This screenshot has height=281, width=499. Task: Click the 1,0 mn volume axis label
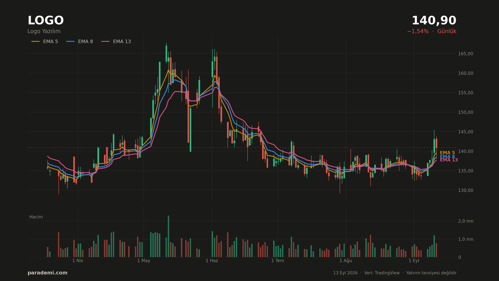point(466,239)
